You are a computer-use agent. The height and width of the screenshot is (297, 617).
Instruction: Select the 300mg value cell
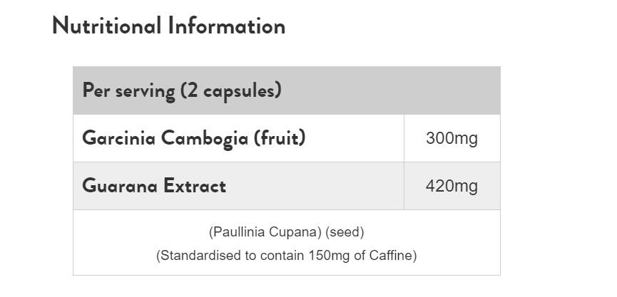coord(452,138)
